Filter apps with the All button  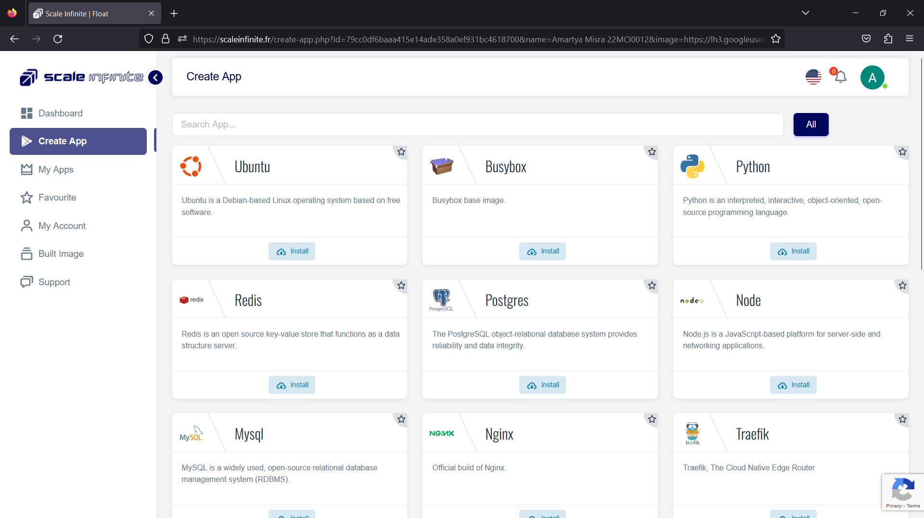pos(811,125)
